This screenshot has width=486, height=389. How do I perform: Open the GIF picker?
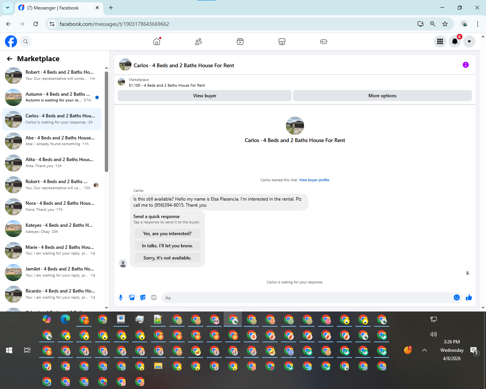point(154,297)
